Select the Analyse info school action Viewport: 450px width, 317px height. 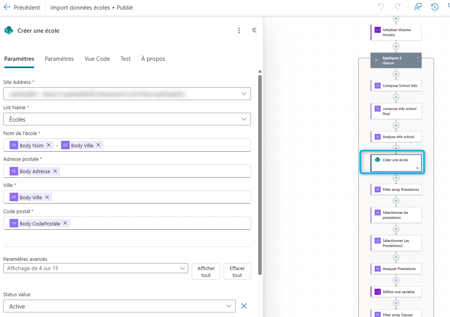(396, 137)
